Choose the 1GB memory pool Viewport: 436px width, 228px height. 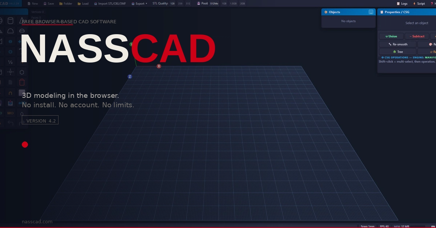coord(224,4)
